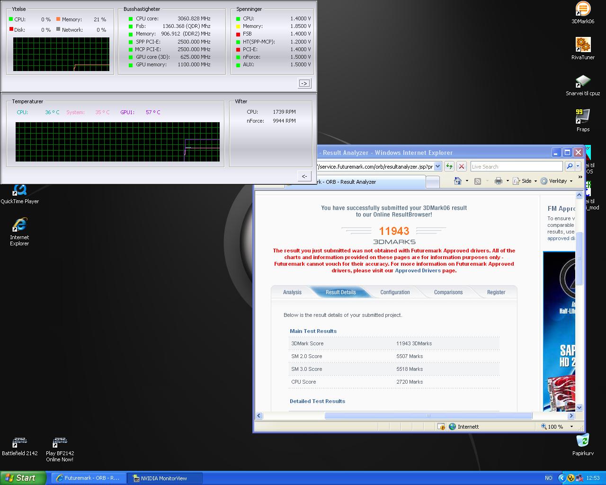Click the horizontal scrollbar thumb in IE
The height and width of the screenshot is (485, 606).
428,415
